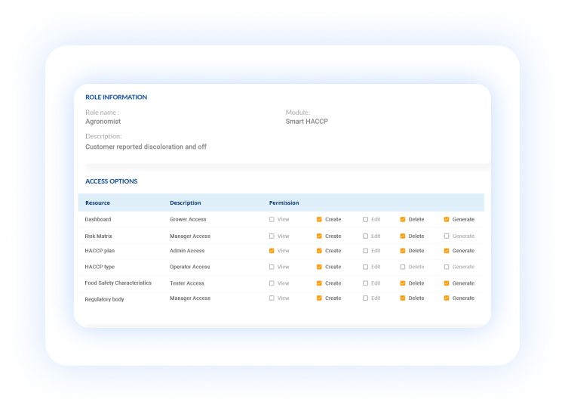This screenshot has height=411, width=565.
Task: Disable Create for Risk Matrix
Action: point(319,236)
